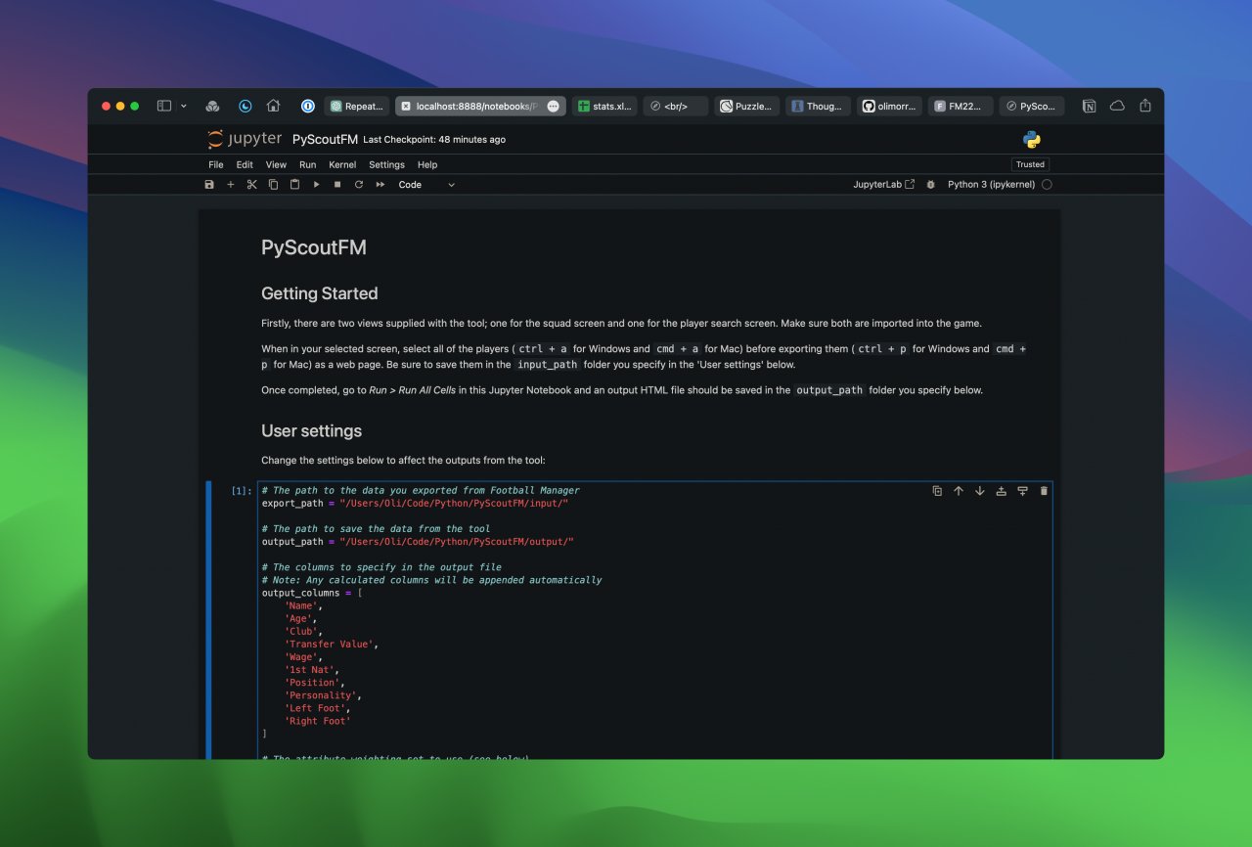Delete the cell with the trash icon

[x=1044, y=491]
